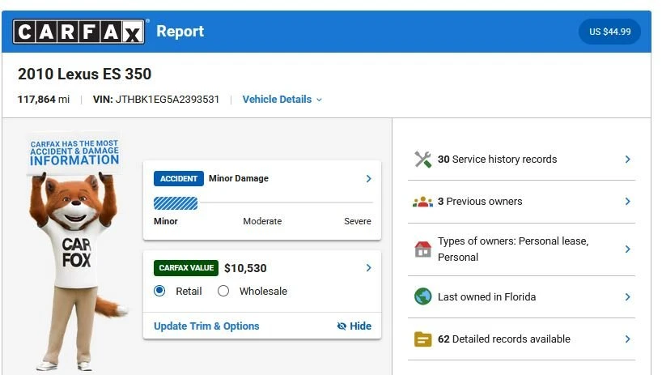The image size is (662, 375).
Task: Expand the Vehicle Details dropdown
Action: click(282, 100)
